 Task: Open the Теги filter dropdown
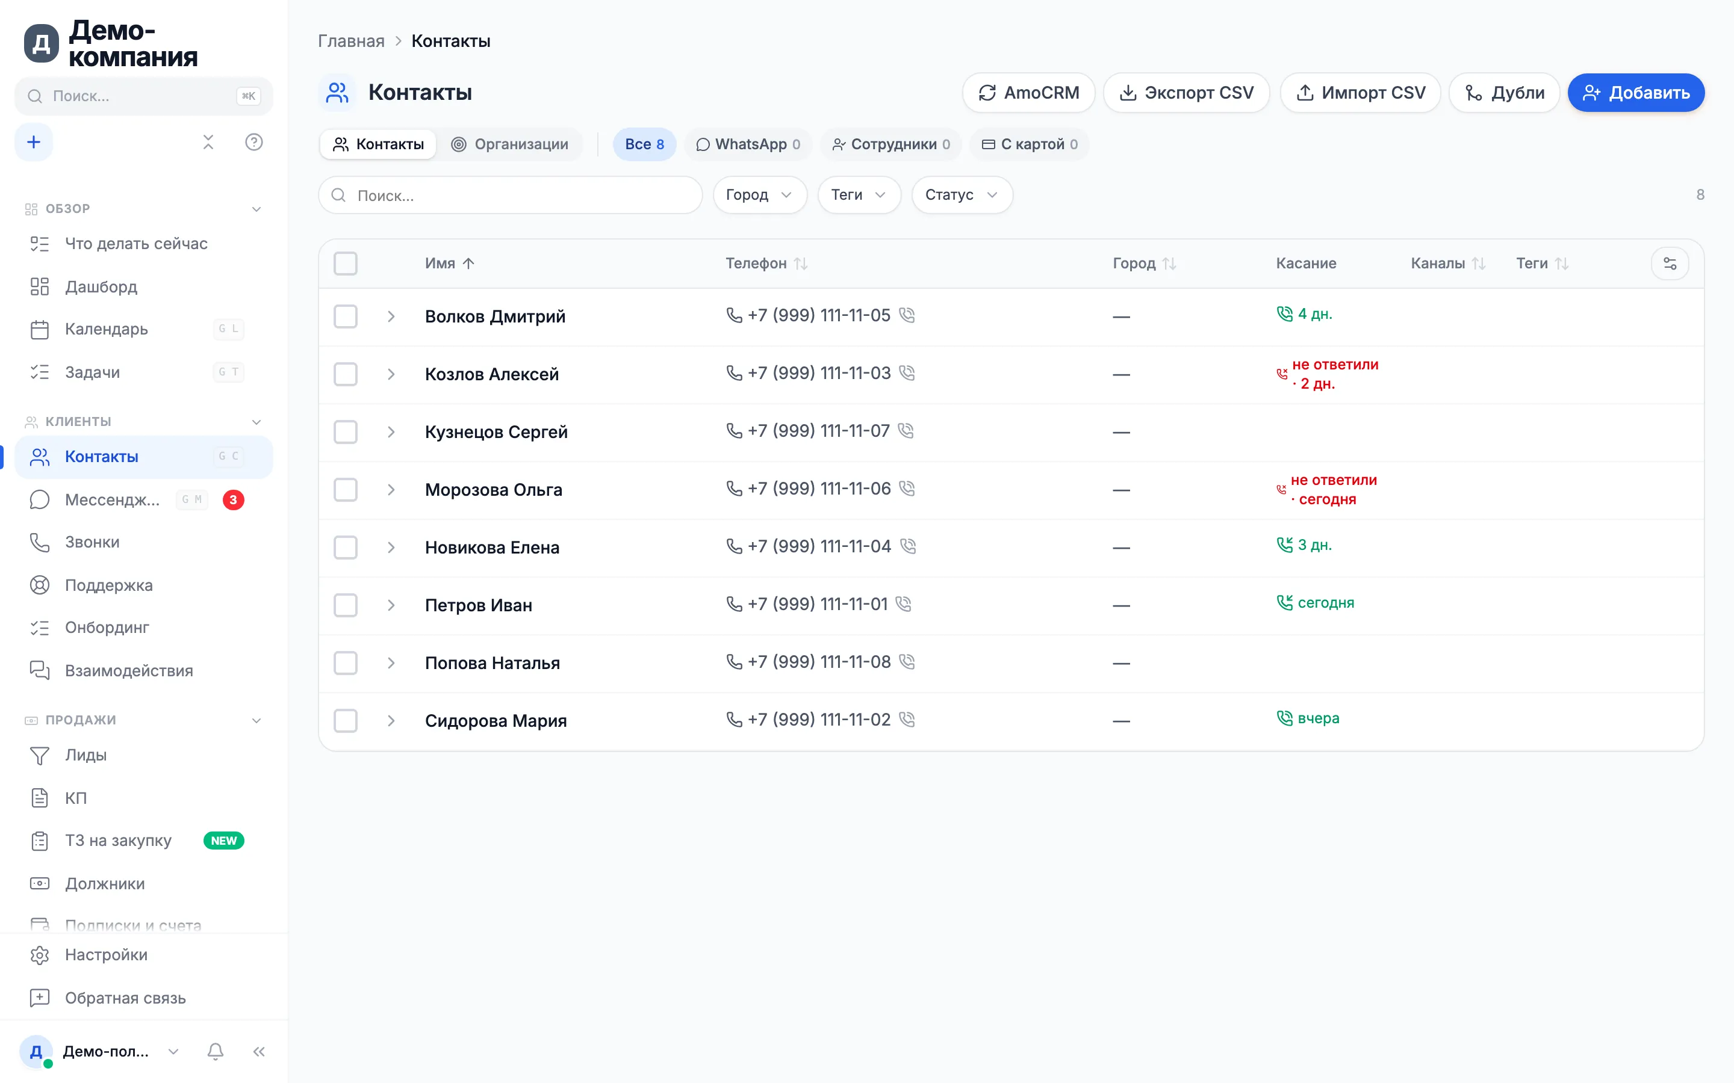(x=859, y=195)
